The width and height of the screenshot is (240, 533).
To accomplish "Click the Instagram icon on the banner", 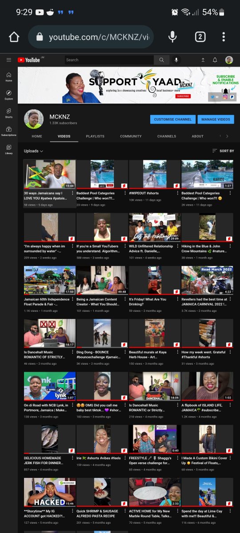I will 225,97.
